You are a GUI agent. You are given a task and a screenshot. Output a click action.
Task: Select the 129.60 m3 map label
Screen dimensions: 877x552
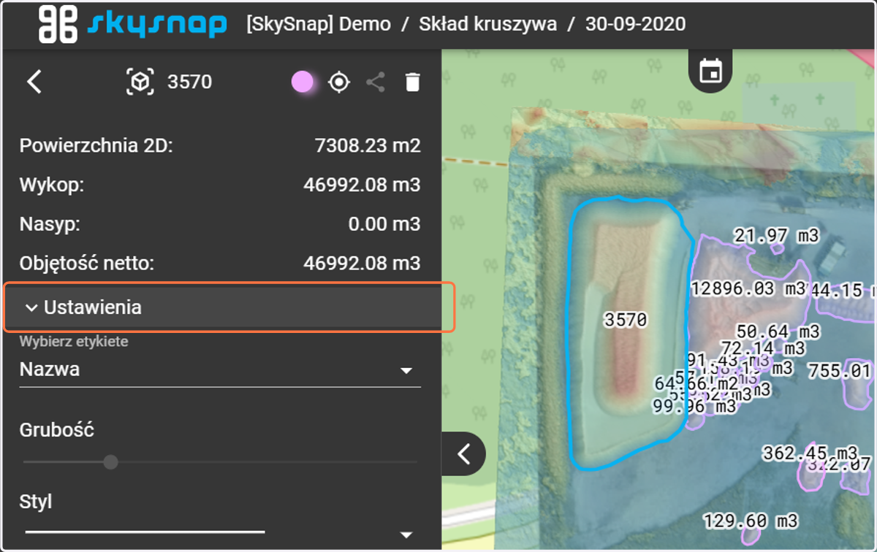[751, 521]
